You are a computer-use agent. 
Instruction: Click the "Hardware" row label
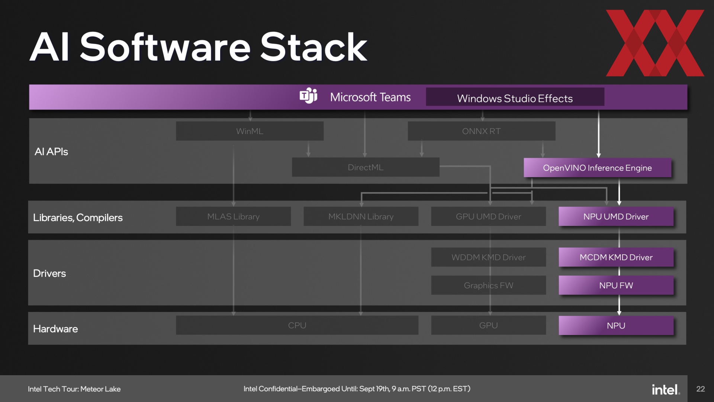(55, 329)
